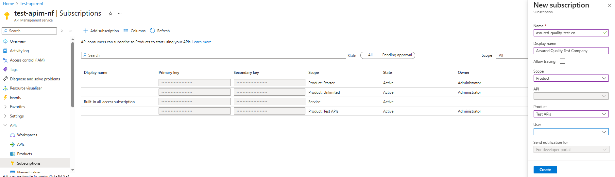Click the purple Tags icon
The width and height of the screenshot is (615, 177).
(x=5, y=70)
